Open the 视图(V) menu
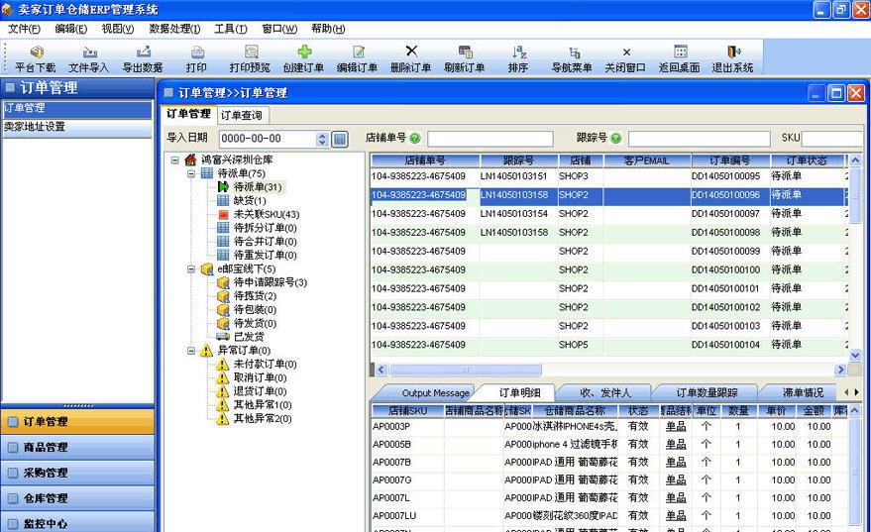The height and width of the screenshot is (532, 871). click(118, 29)
